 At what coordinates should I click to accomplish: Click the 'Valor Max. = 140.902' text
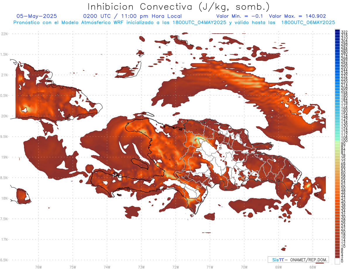click(297, 16)
